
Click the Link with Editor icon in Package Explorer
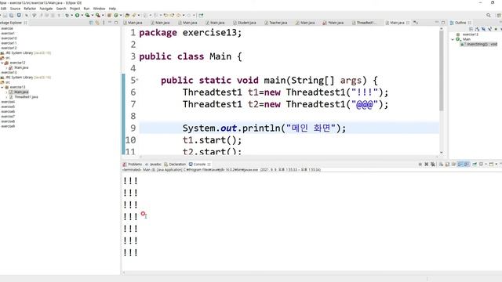[x=97, y=23]
